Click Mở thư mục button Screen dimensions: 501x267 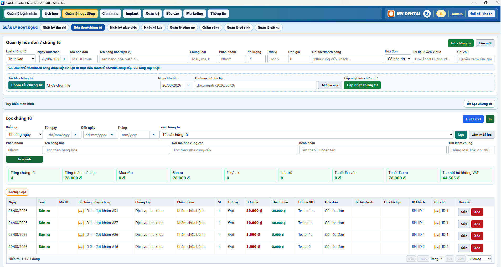click(x=330, y=85)
